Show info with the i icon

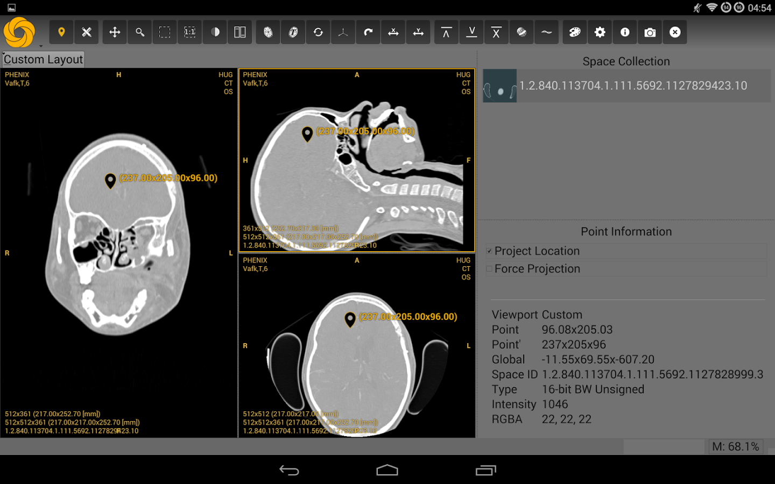coord(625,32)
